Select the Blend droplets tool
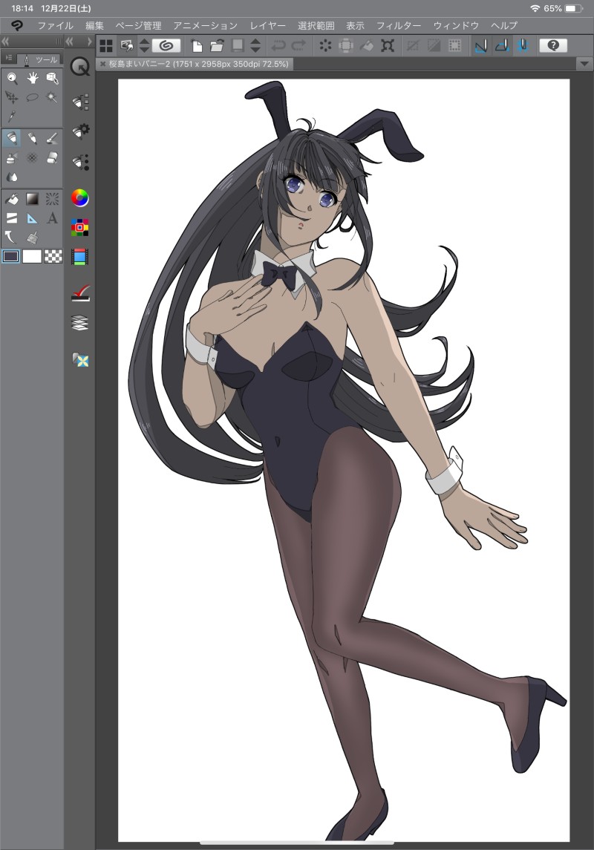Image resolution: width=594 pixels, height=850 pixels. pyautogui.click(x=12, y=177)
